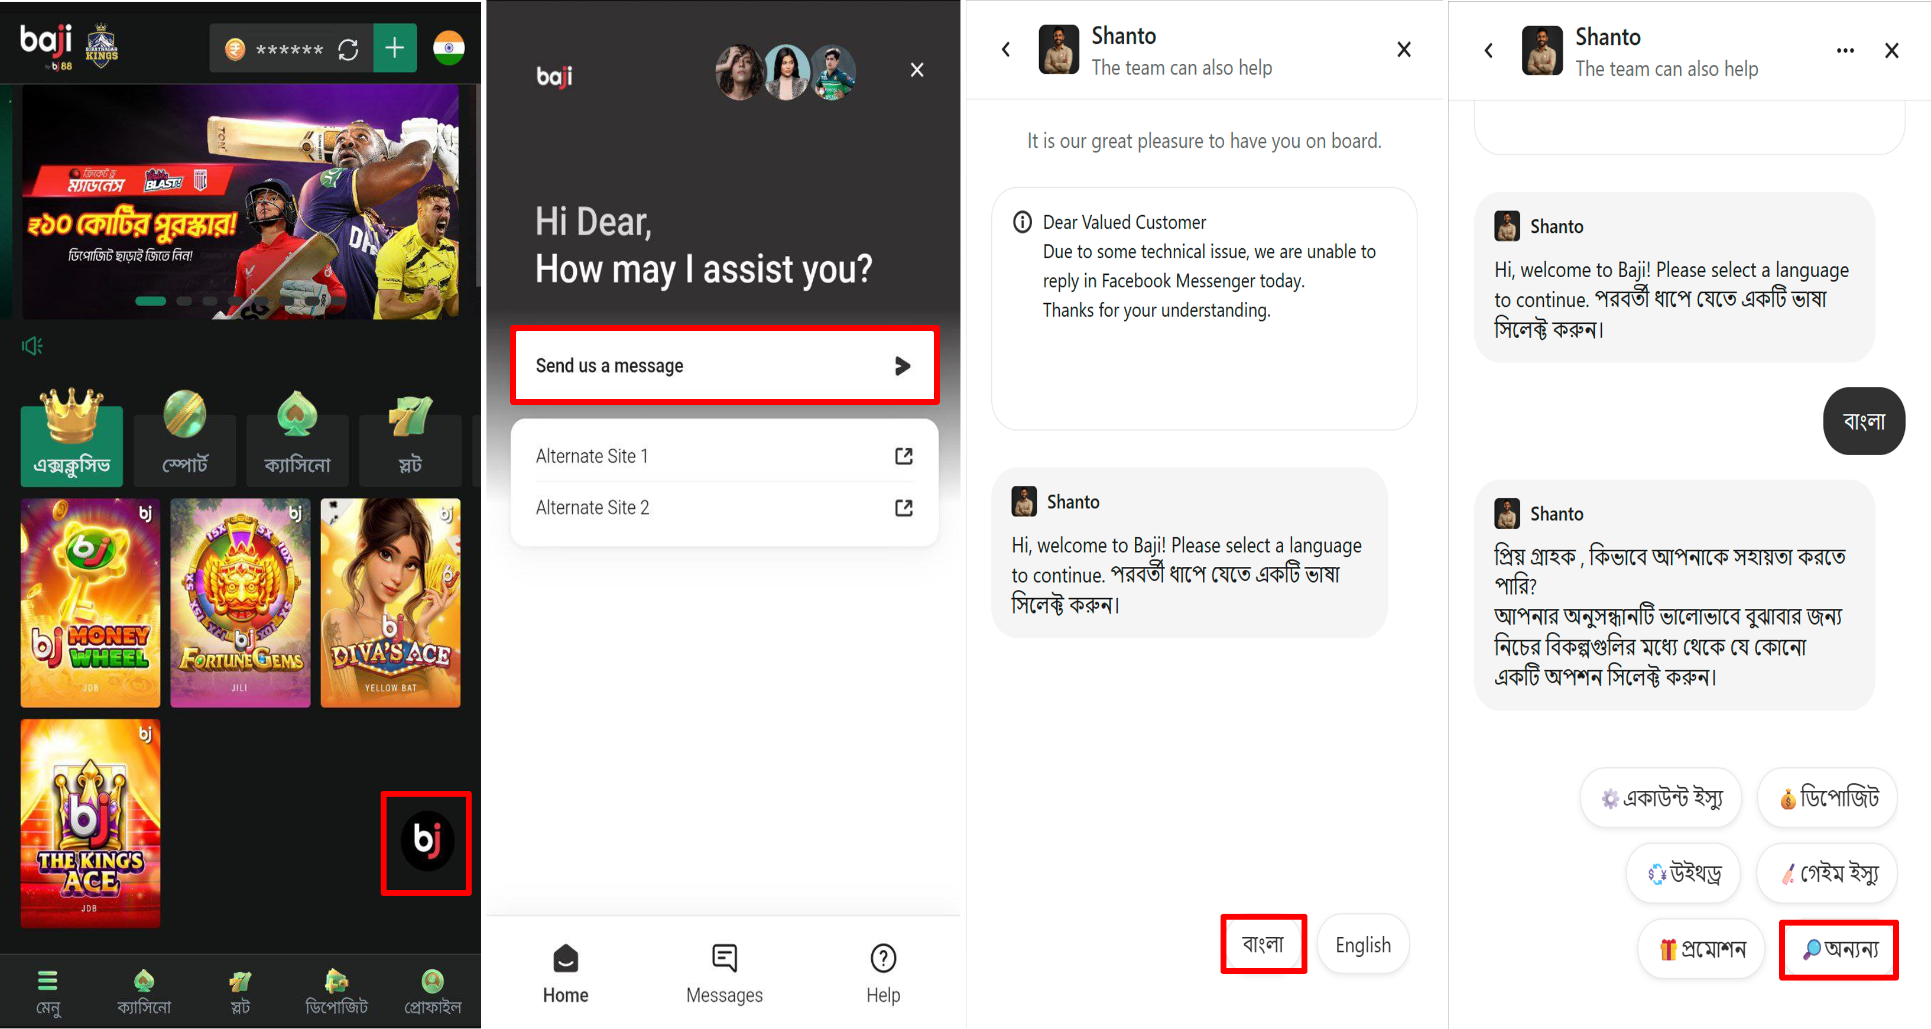The image size is (1931, 1029).
Task: Click the sent বাংলা message bubble
Action: click(x=1864, y=420)
